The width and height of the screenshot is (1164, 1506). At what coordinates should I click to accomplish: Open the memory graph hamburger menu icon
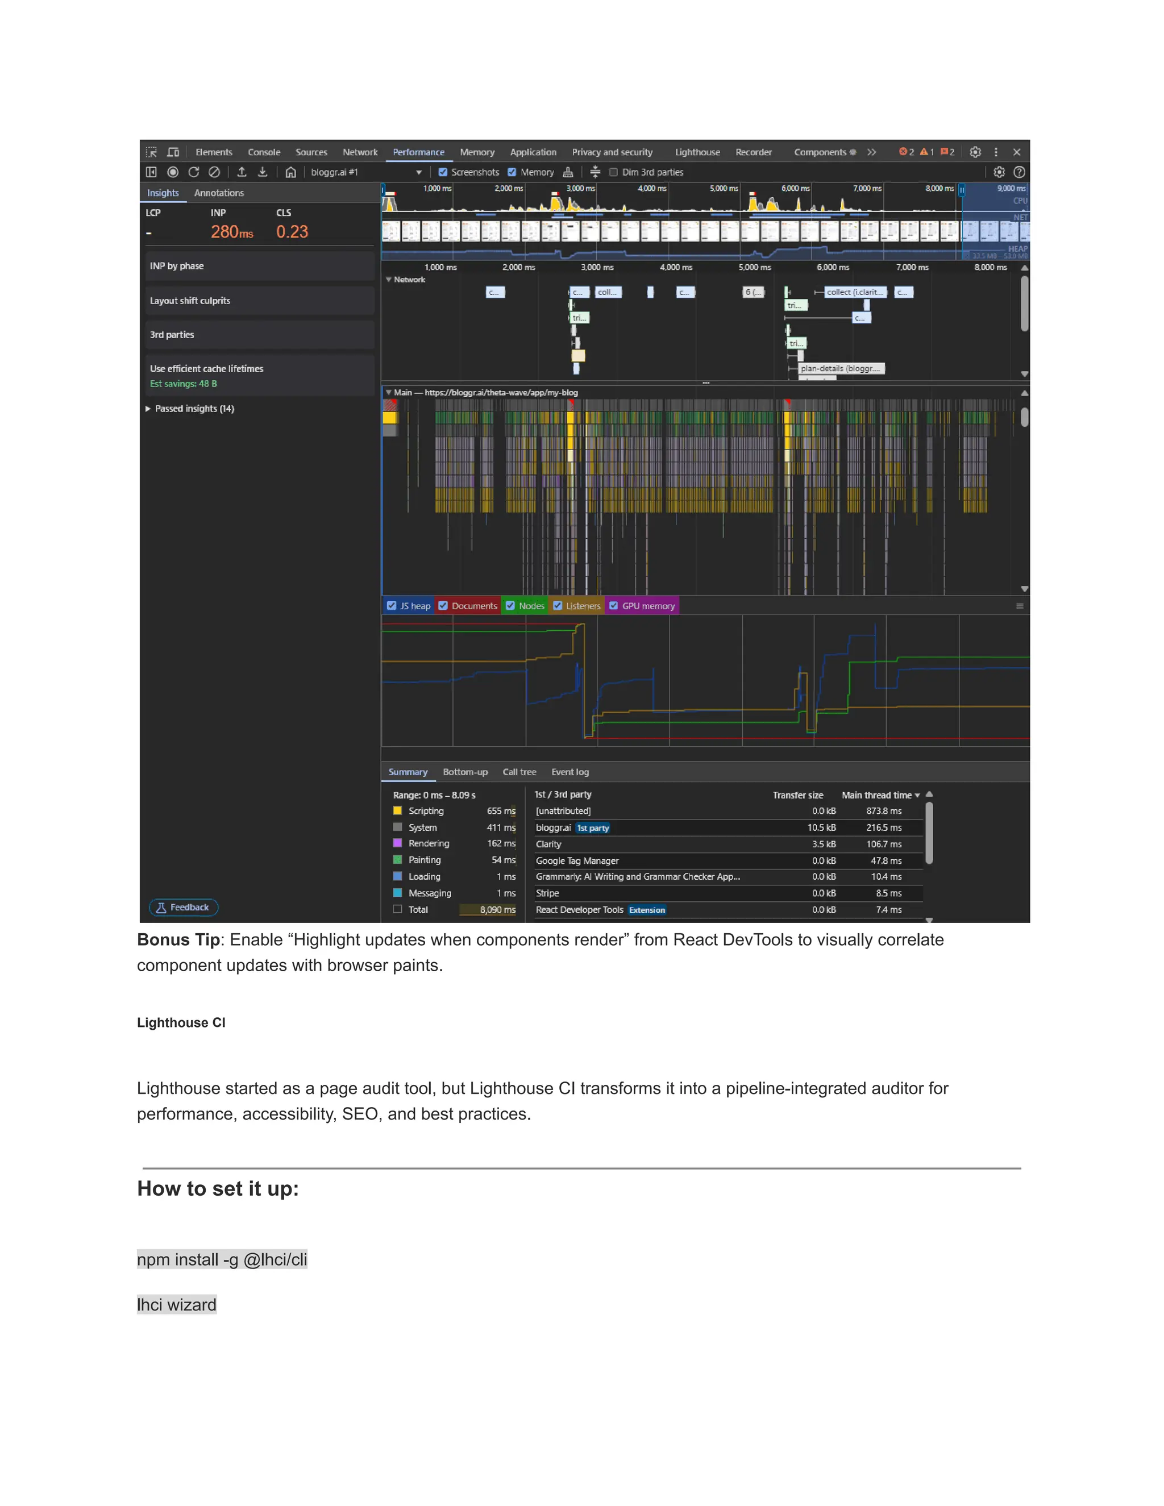1019,606
